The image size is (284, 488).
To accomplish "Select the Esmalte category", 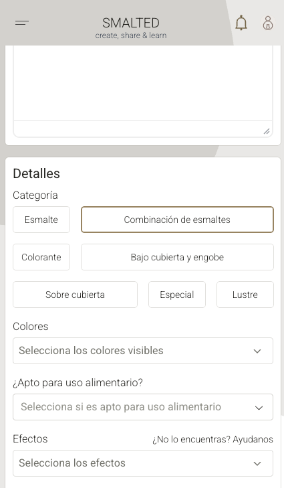I will tap(41, 220).
